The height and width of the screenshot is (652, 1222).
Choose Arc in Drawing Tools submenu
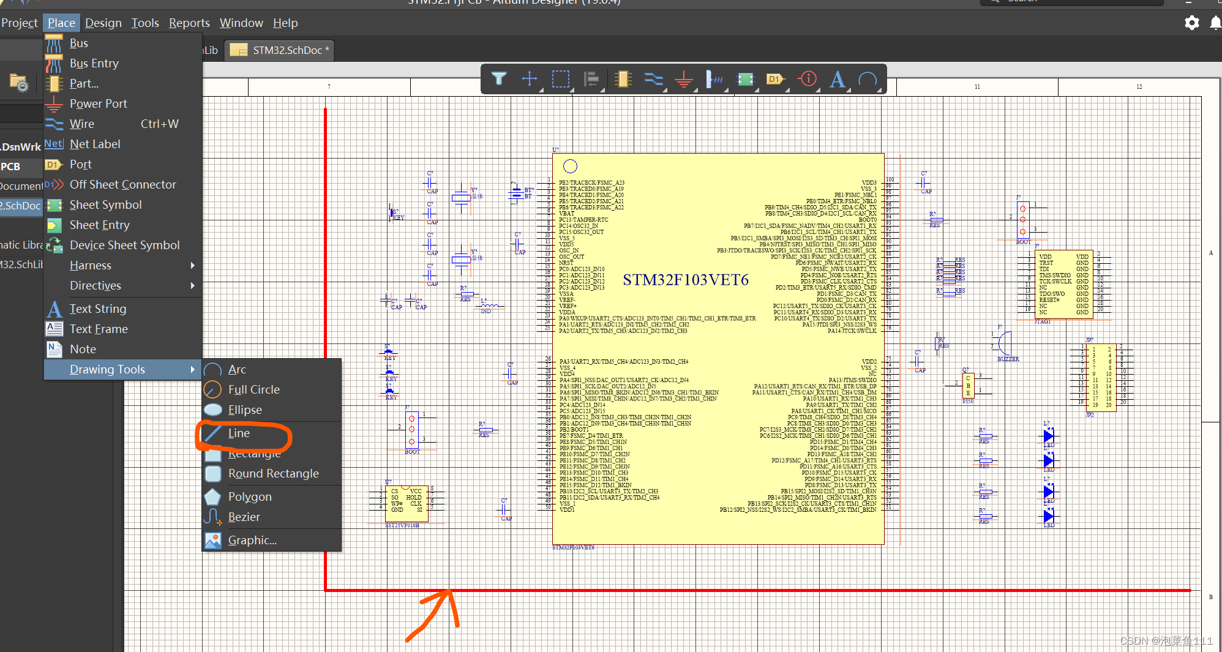[x=272, y=369]
